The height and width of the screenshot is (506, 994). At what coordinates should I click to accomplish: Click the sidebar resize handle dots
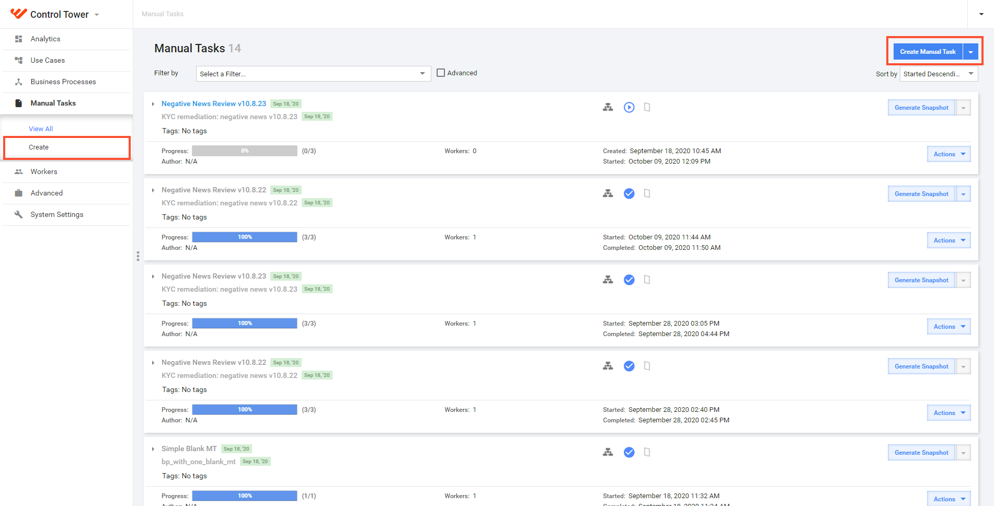point(138,256)
